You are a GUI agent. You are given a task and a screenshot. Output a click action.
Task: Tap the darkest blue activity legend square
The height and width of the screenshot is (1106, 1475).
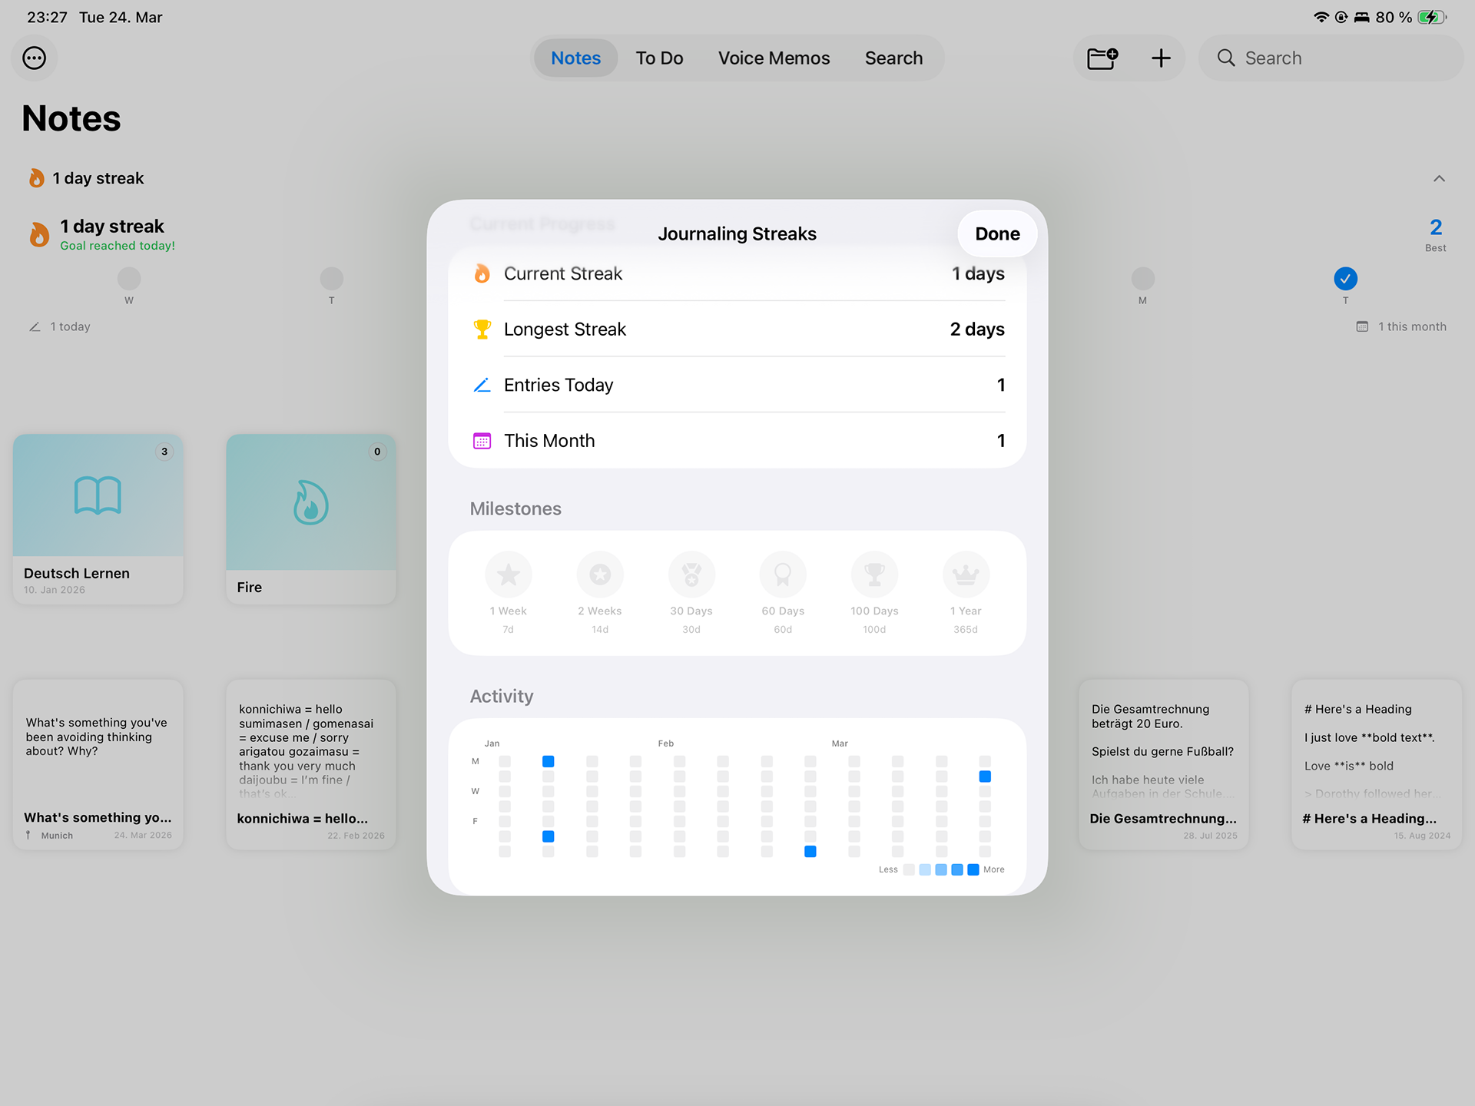973,869
